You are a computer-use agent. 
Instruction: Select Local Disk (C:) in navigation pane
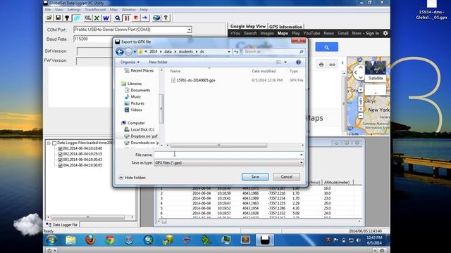[x=142, y=129]
